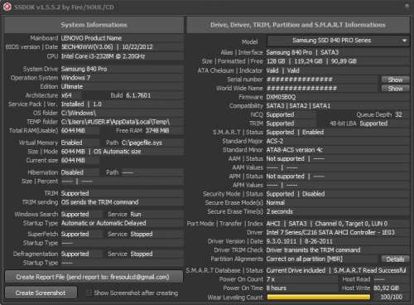Select BIOS version '5ECN40WW(V3.06)' text
This screenshot has height=305, width=414.
[x=87, y=47]
